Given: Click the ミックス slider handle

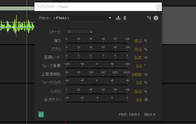Looking at the screenshot, I should (97, 93).
